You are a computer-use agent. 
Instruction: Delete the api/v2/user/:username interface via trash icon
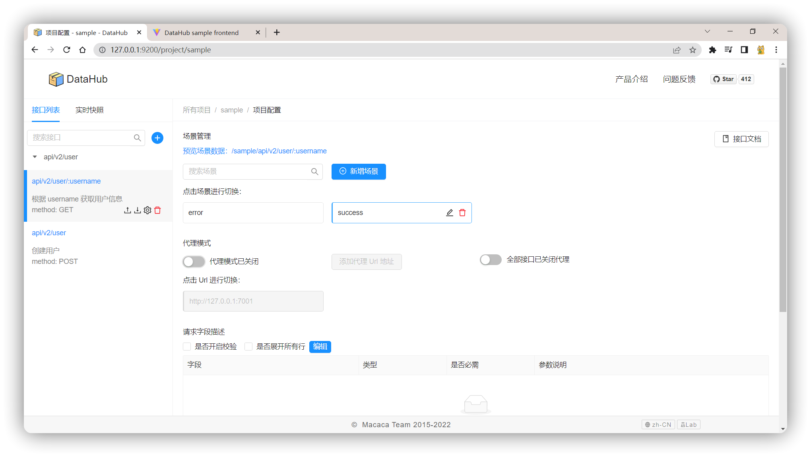pos(157,210)
